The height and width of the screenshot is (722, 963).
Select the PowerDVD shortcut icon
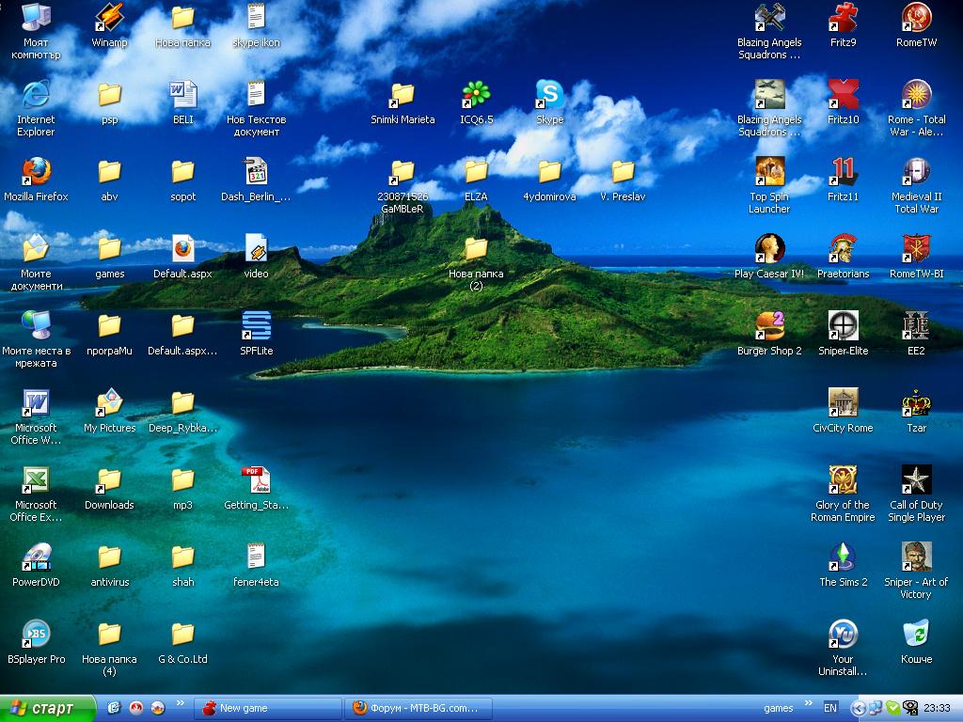(x=36, y=557)
